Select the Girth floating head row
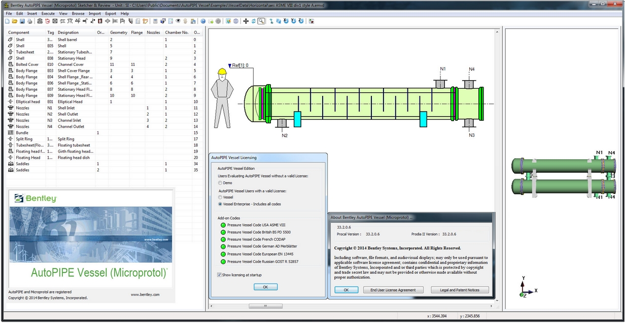 tap(104, 151)
